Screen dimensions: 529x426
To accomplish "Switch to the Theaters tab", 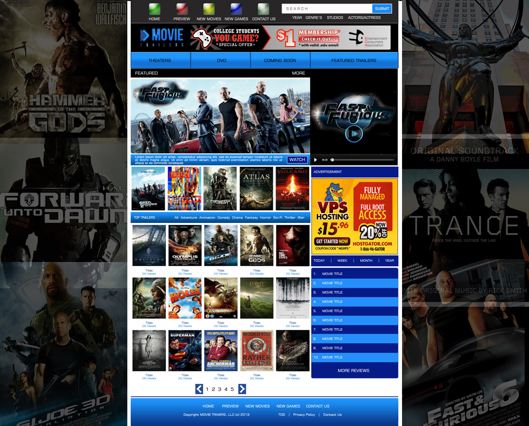I will tap(160, 60).
